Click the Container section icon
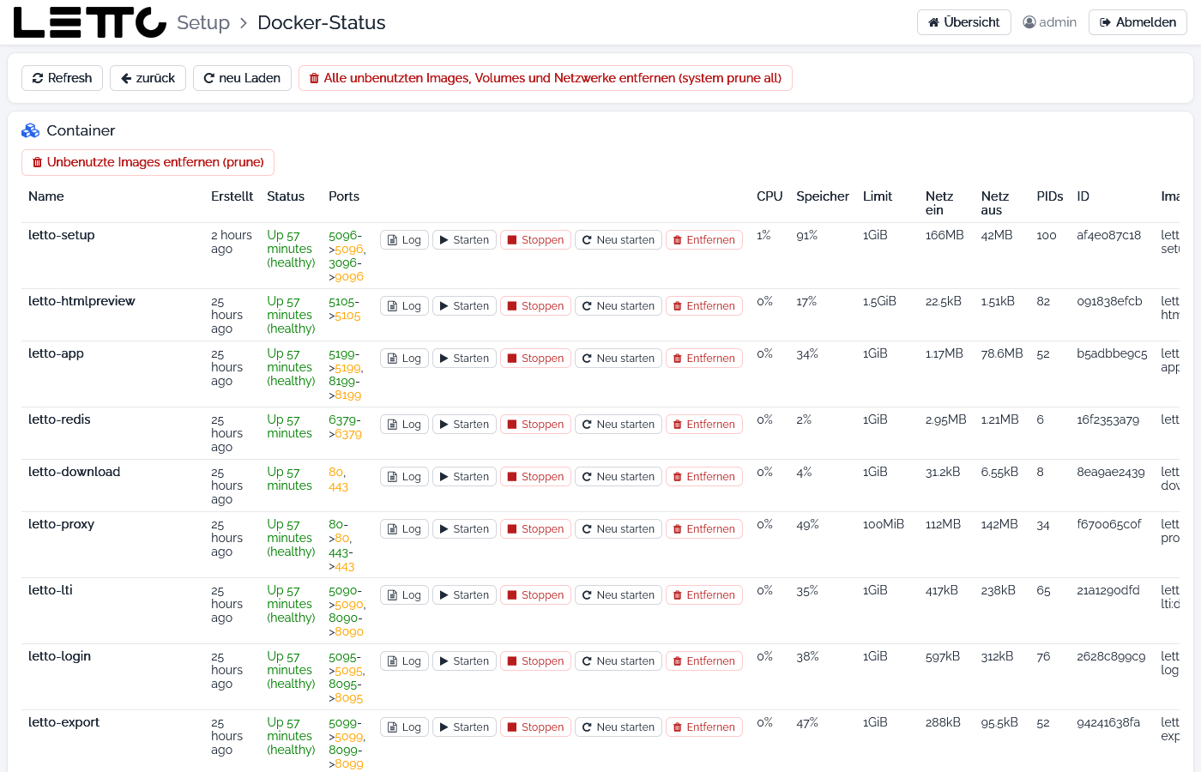This screenshot has width=1201, height=772. click(x=31, y=130)
